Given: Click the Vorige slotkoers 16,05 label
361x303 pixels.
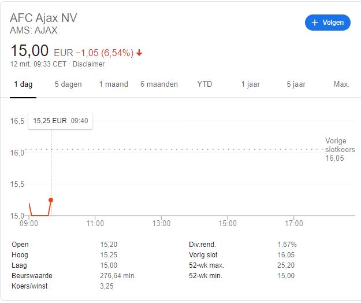Looking at the screenshot, I should tap(340, 149).
